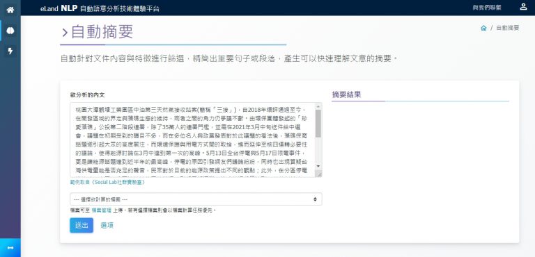Image resolution: width=535 pixels, height=257 pixels.
Task: Click the 欲分析的內文 label
Action: pyautogui.click(x=87, y=95)
